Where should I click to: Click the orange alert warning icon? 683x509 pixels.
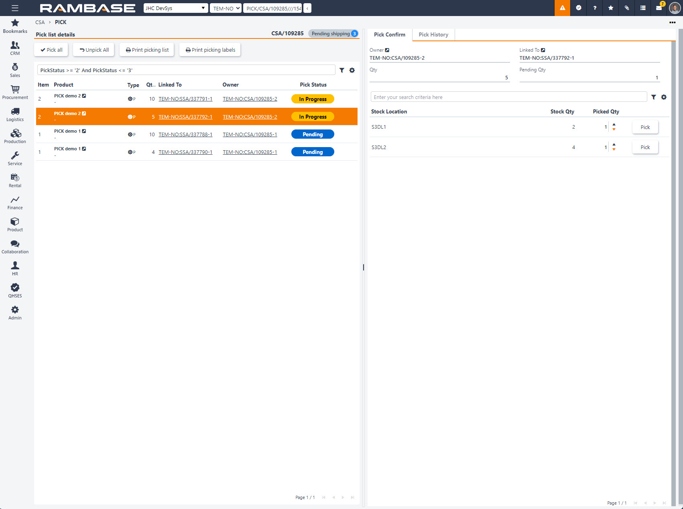562,8
